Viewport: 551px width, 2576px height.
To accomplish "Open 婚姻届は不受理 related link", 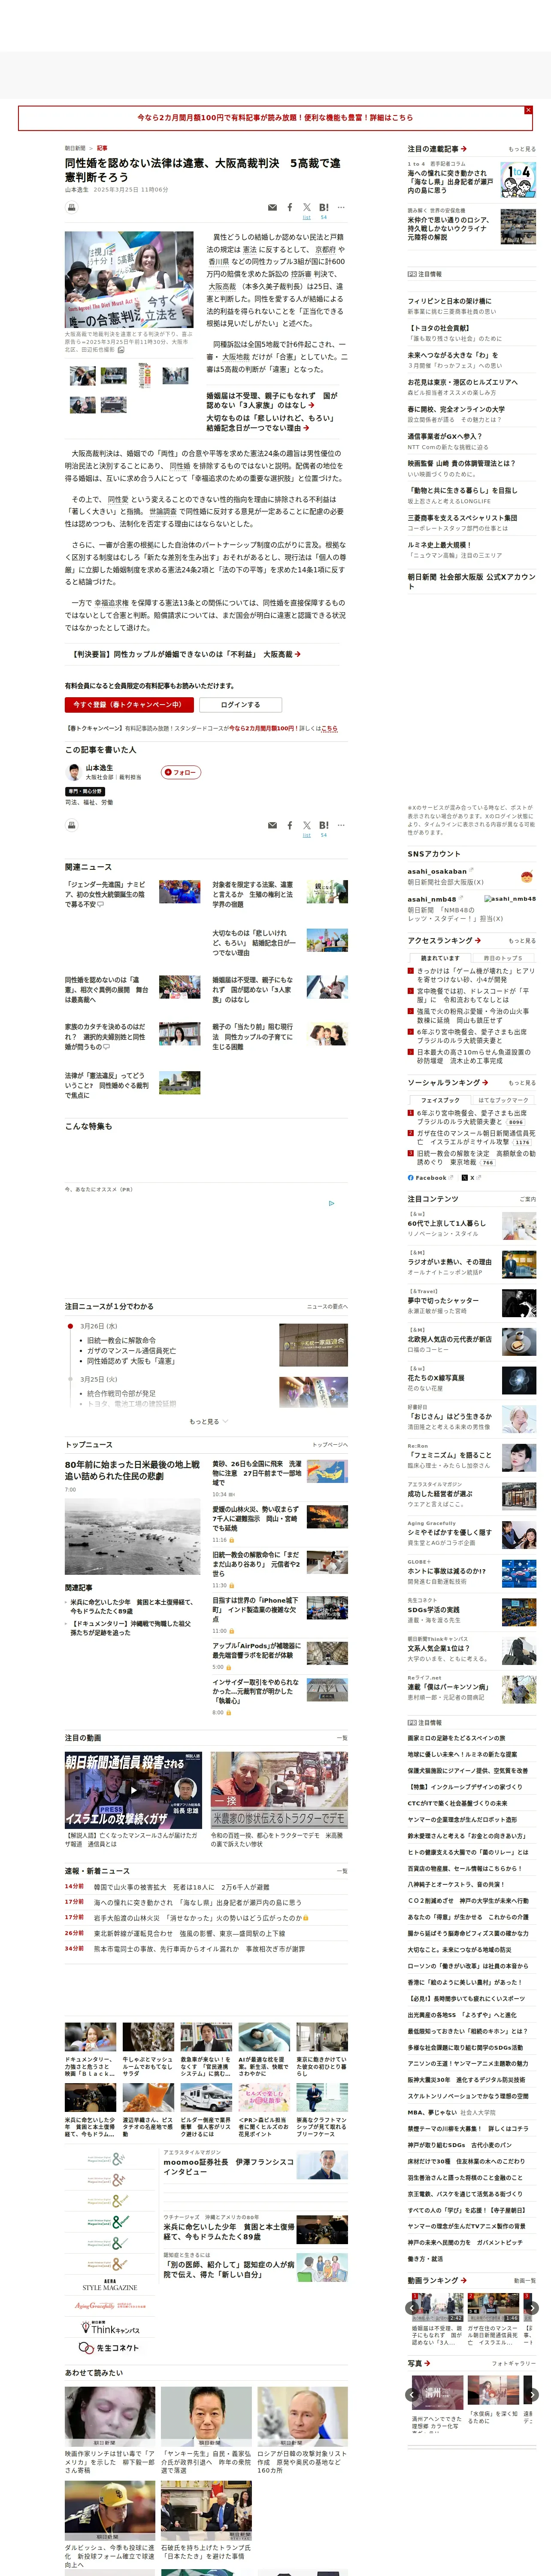I will pyautogui.click(x=272, y=400).
